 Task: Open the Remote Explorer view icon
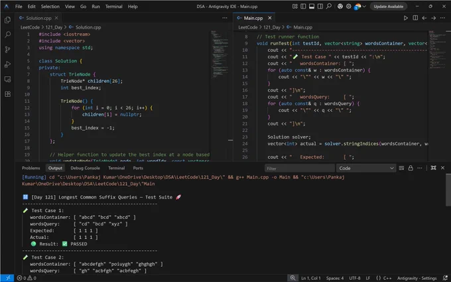pos(8,79)
